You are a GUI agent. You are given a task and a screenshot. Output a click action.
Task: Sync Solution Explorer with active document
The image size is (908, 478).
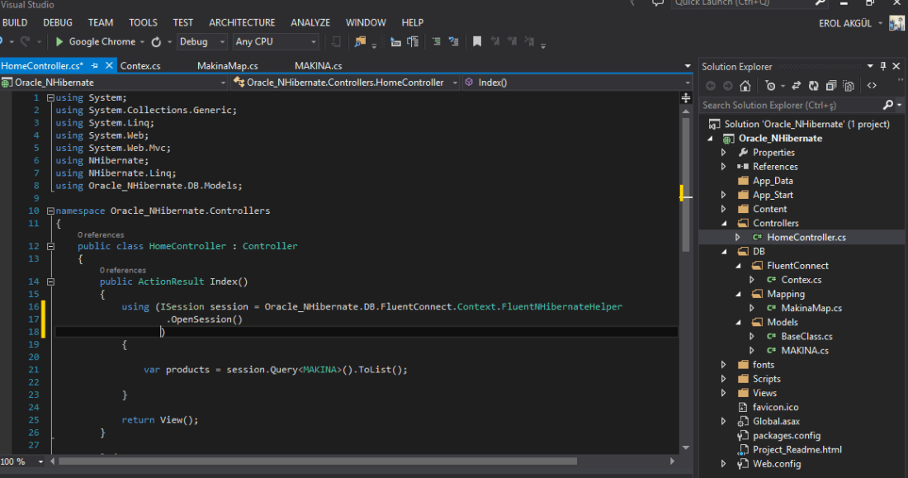797,85
